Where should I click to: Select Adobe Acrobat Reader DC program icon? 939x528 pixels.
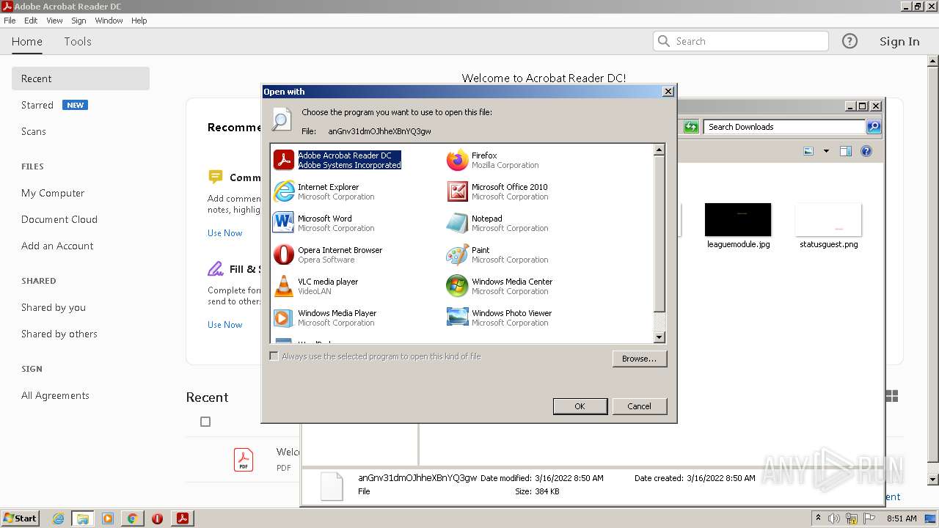284,160
